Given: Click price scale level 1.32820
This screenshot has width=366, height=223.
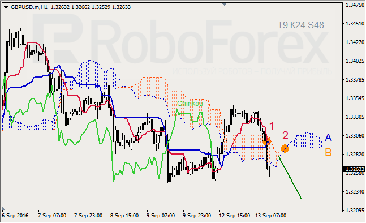Looking at the screenshot, I should pyautogui.click(x=355, y=155).
